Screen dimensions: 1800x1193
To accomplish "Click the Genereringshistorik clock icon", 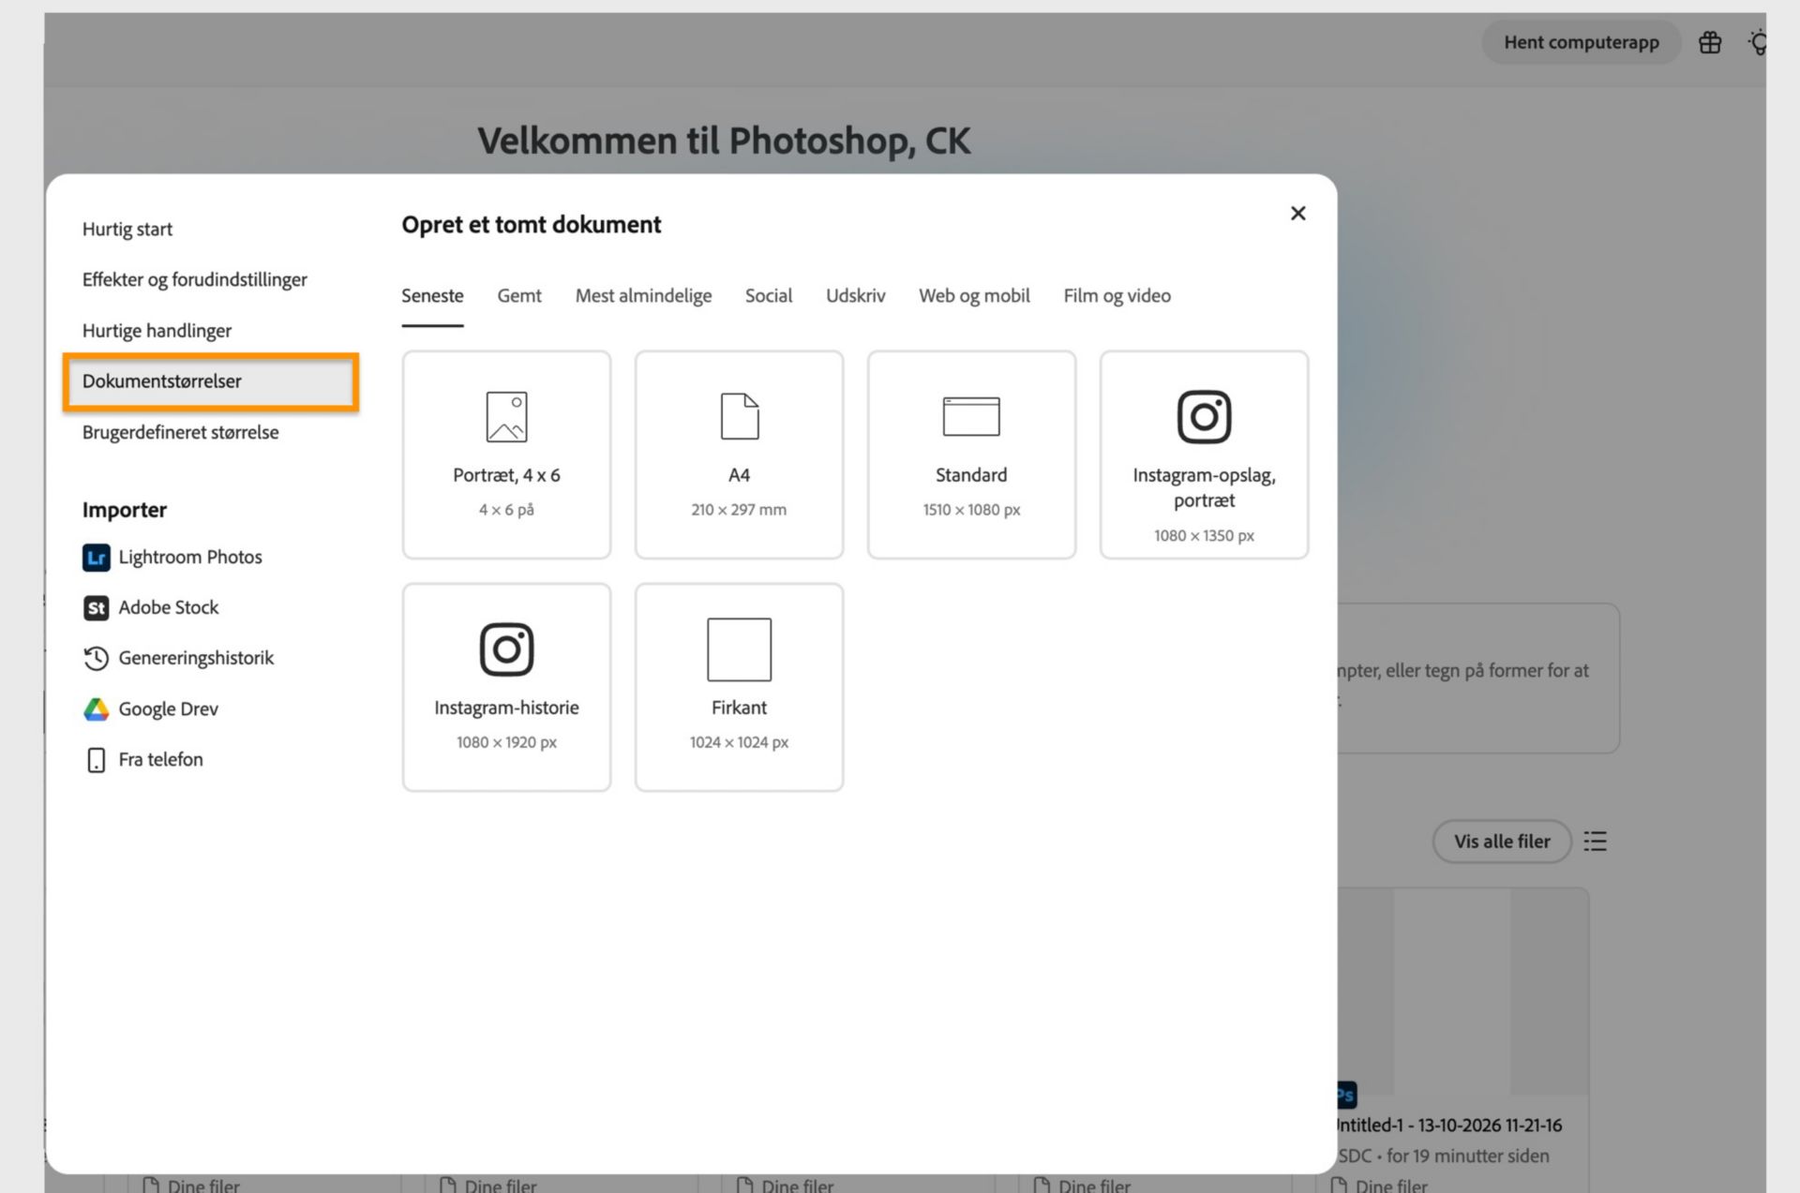I will 96,658.
